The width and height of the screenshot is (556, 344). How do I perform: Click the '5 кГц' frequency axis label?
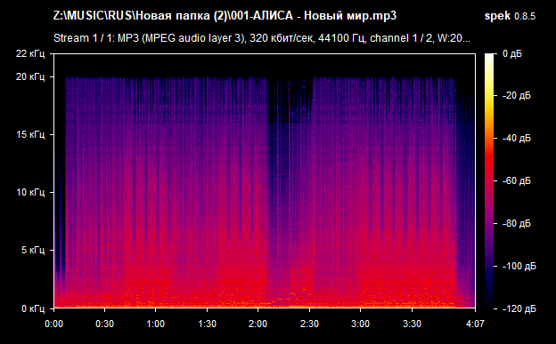33,250
